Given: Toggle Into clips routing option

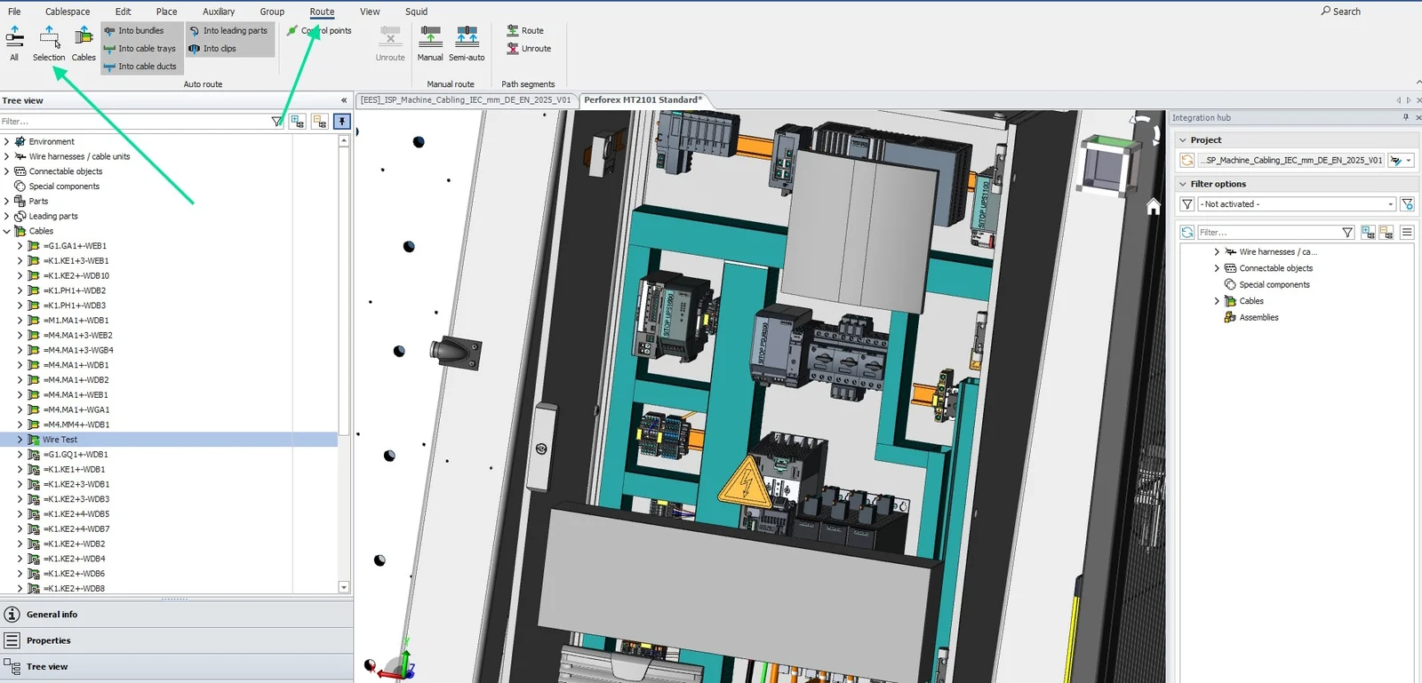Looking at the screenshot, I should (x=212, y=48).
